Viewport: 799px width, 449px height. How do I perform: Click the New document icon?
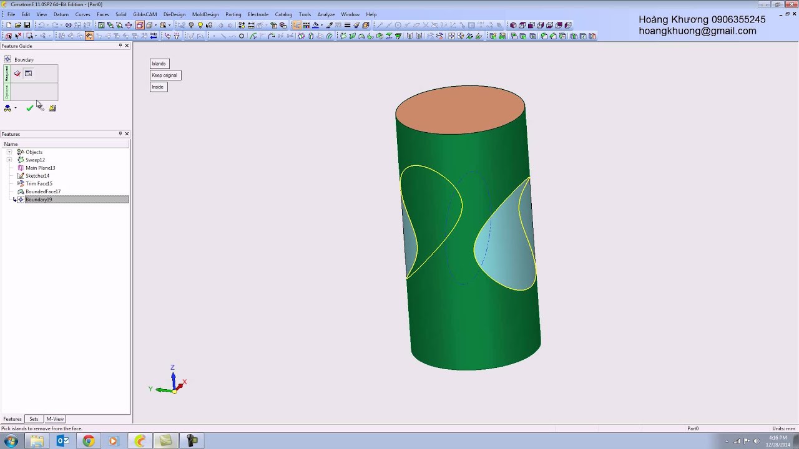point(9,25)
